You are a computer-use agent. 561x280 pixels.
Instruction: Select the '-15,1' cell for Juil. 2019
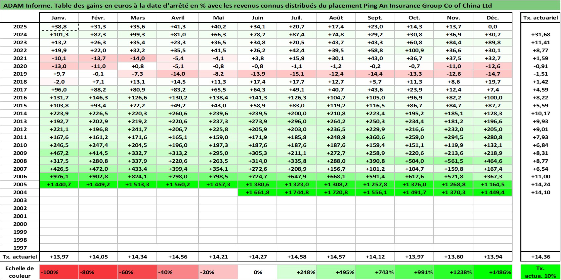tap(297, 74)
